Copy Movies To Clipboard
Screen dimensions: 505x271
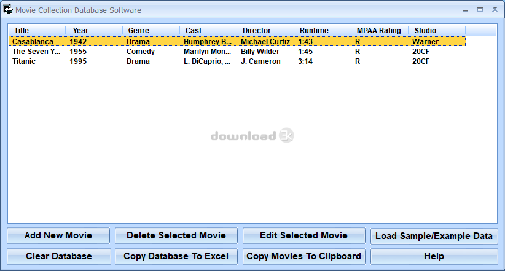pyautogui.click(x=303, y=256)
